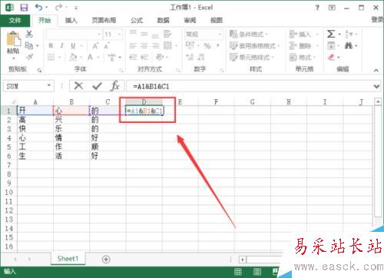Click the Copy icon
384x278 pixels.
29,45
